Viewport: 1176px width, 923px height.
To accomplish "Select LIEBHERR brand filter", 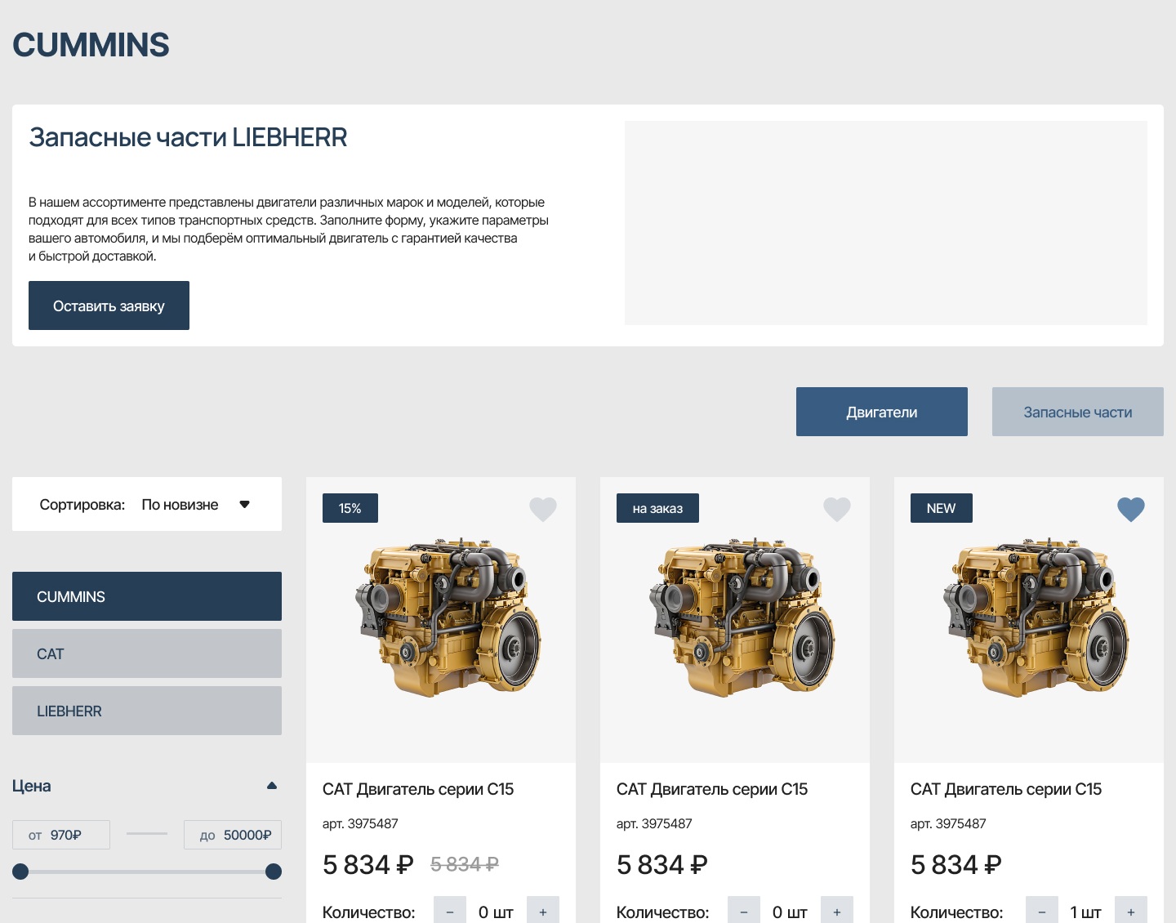I will [147, 711].
